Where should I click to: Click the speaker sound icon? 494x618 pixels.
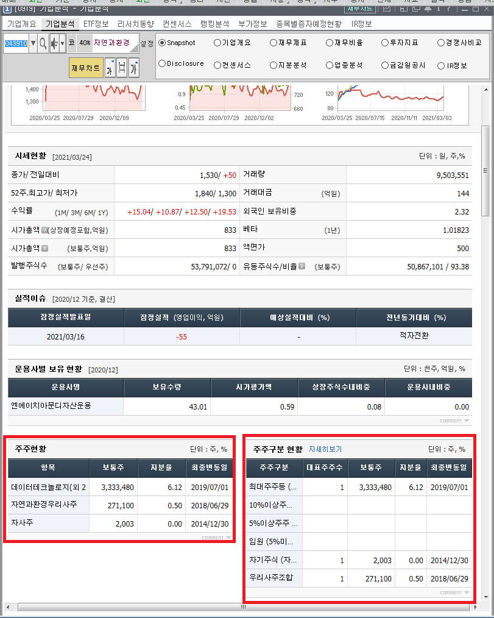tap(54, 43)
